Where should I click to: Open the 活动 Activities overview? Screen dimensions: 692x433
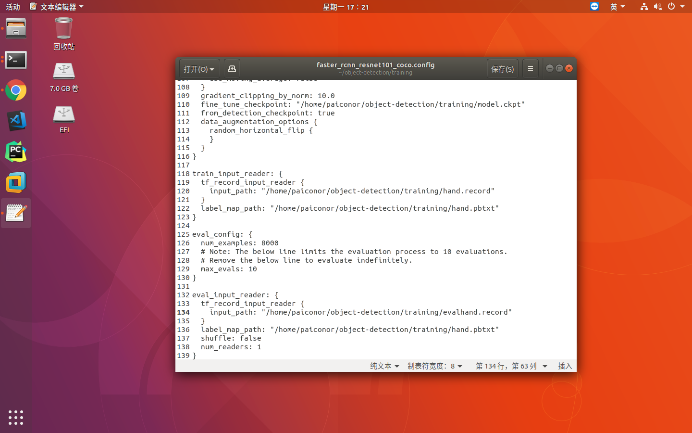13,7
